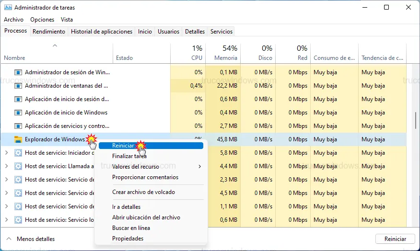Open the Servicios tab

[x=221, y=32]
